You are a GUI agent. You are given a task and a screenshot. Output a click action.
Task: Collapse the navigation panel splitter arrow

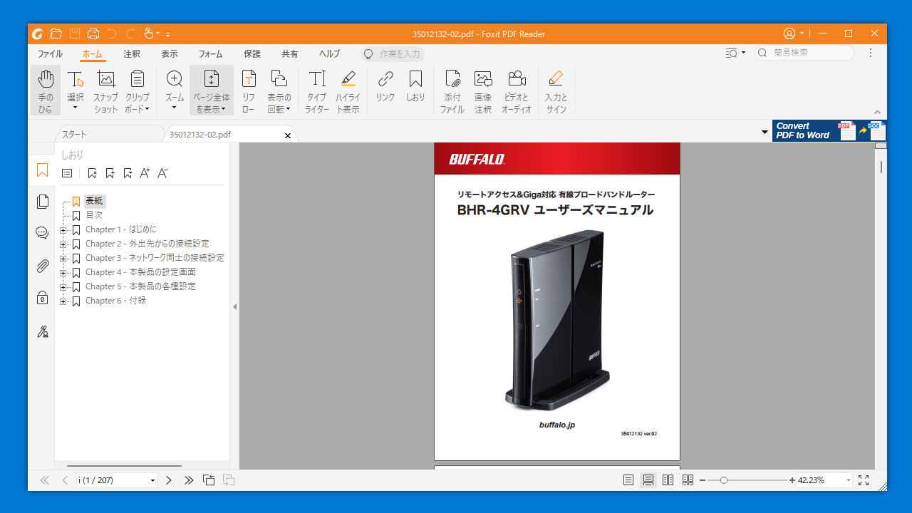tap(234, 306)
